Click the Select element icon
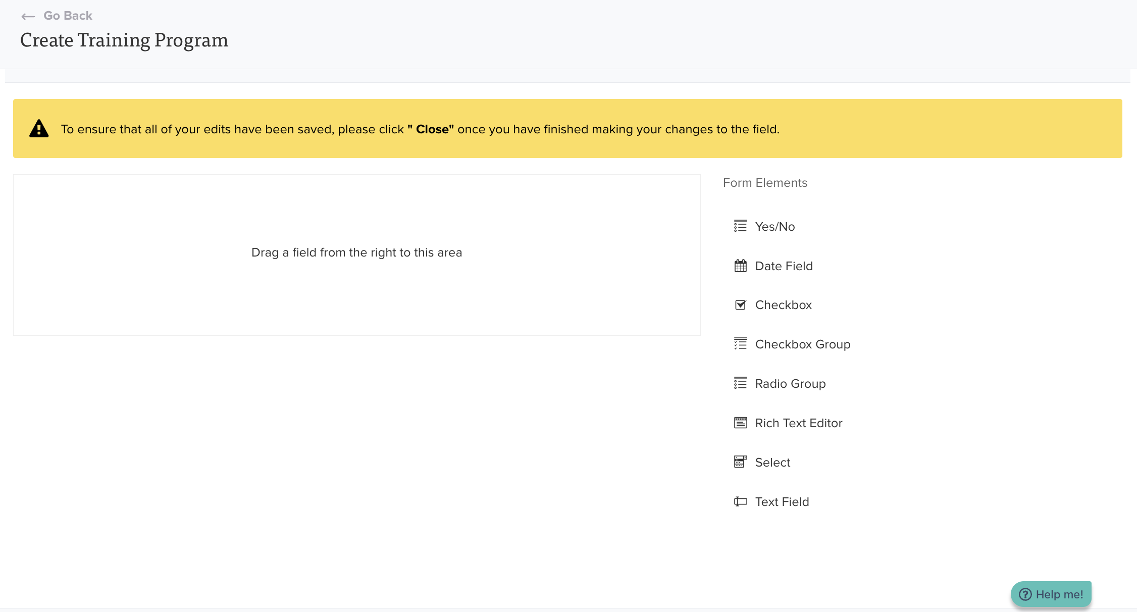 pyautogui.click(x=740, y=462)
